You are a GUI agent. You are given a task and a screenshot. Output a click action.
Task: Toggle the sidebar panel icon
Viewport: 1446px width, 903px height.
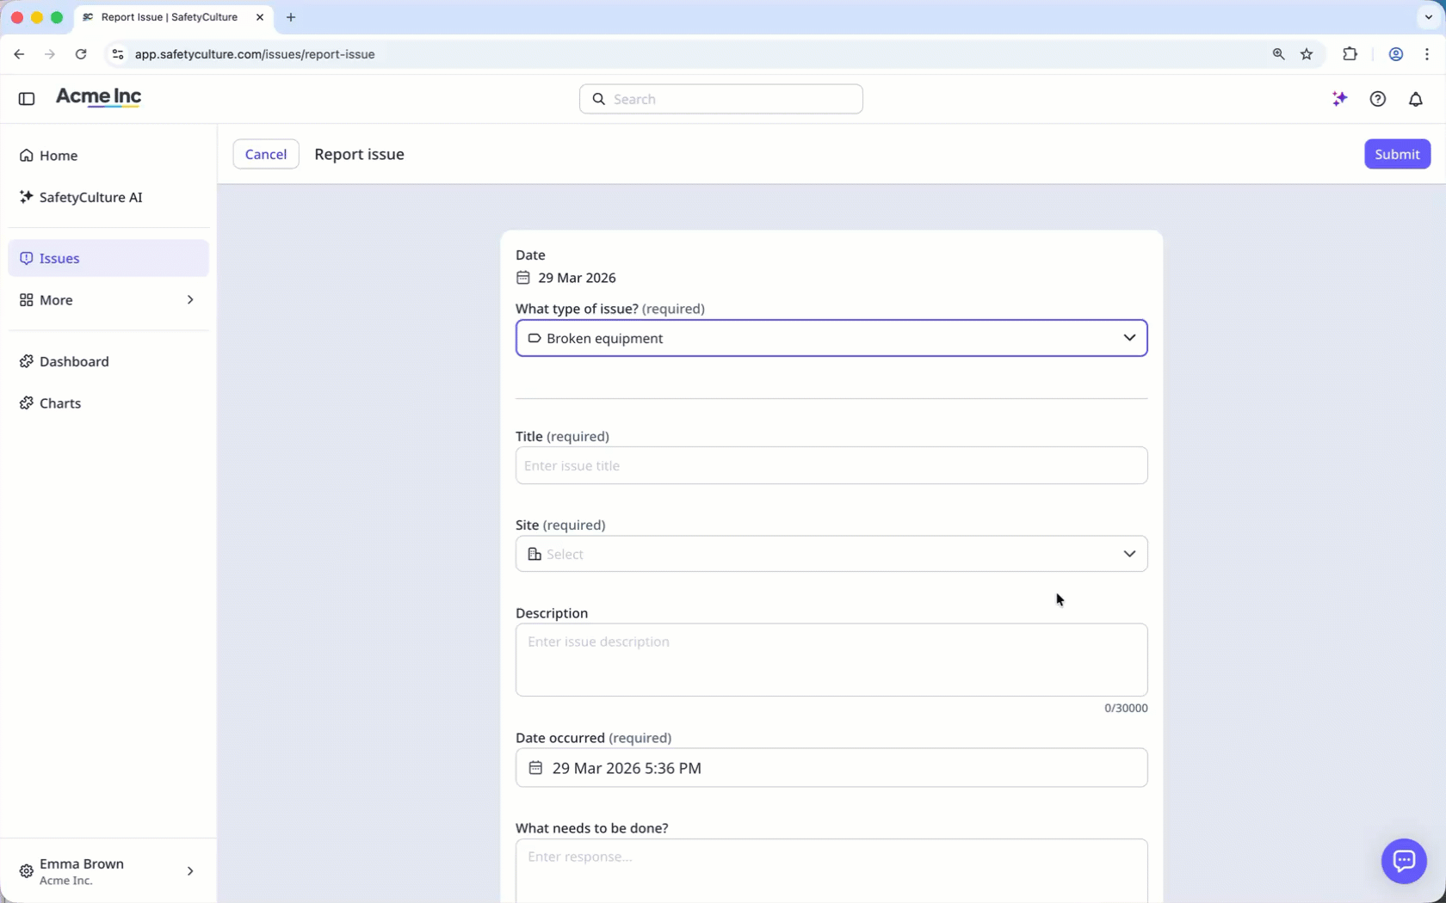[x=27, y=99]
